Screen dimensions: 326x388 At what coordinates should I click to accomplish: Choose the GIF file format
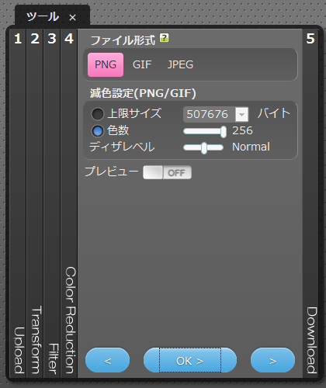pyautogui.click(x=142, y=64)
